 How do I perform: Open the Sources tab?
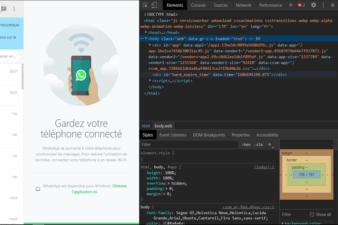click(x=220, y=5)
